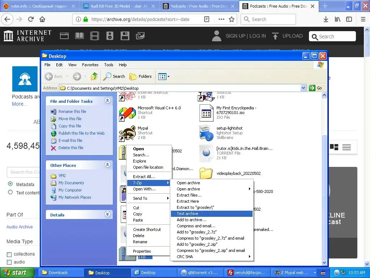
Task: Toggle the browser sidebar icon
Action: coord(349,20)
